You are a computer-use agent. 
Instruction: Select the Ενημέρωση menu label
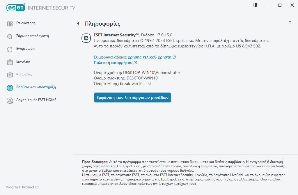coord(25,49)
